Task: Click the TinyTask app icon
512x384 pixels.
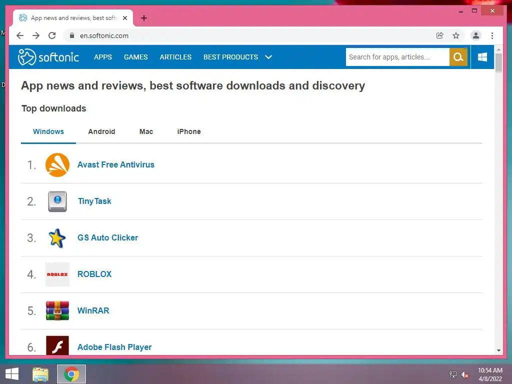Action: coord(57,201)
